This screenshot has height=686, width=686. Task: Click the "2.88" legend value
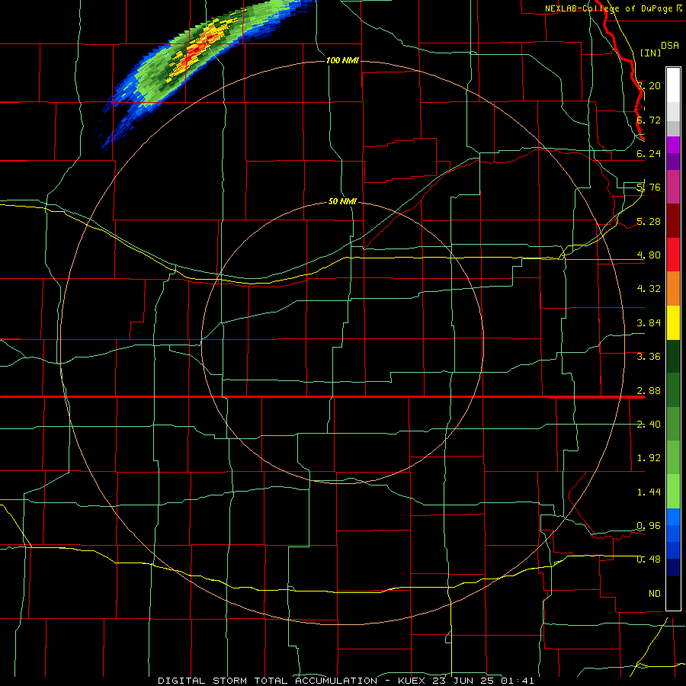(x=649, y=390)
